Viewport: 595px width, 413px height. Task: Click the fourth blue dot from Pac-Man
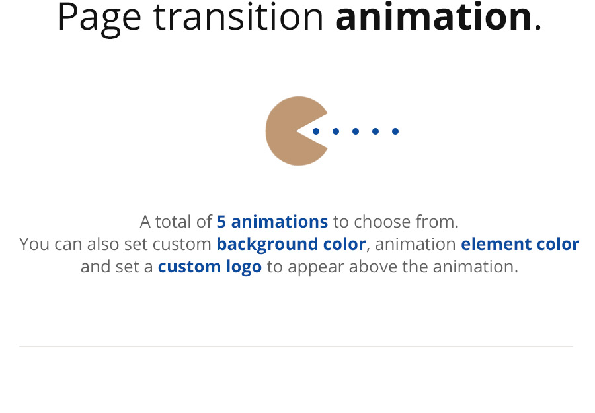tap(376, 131)
